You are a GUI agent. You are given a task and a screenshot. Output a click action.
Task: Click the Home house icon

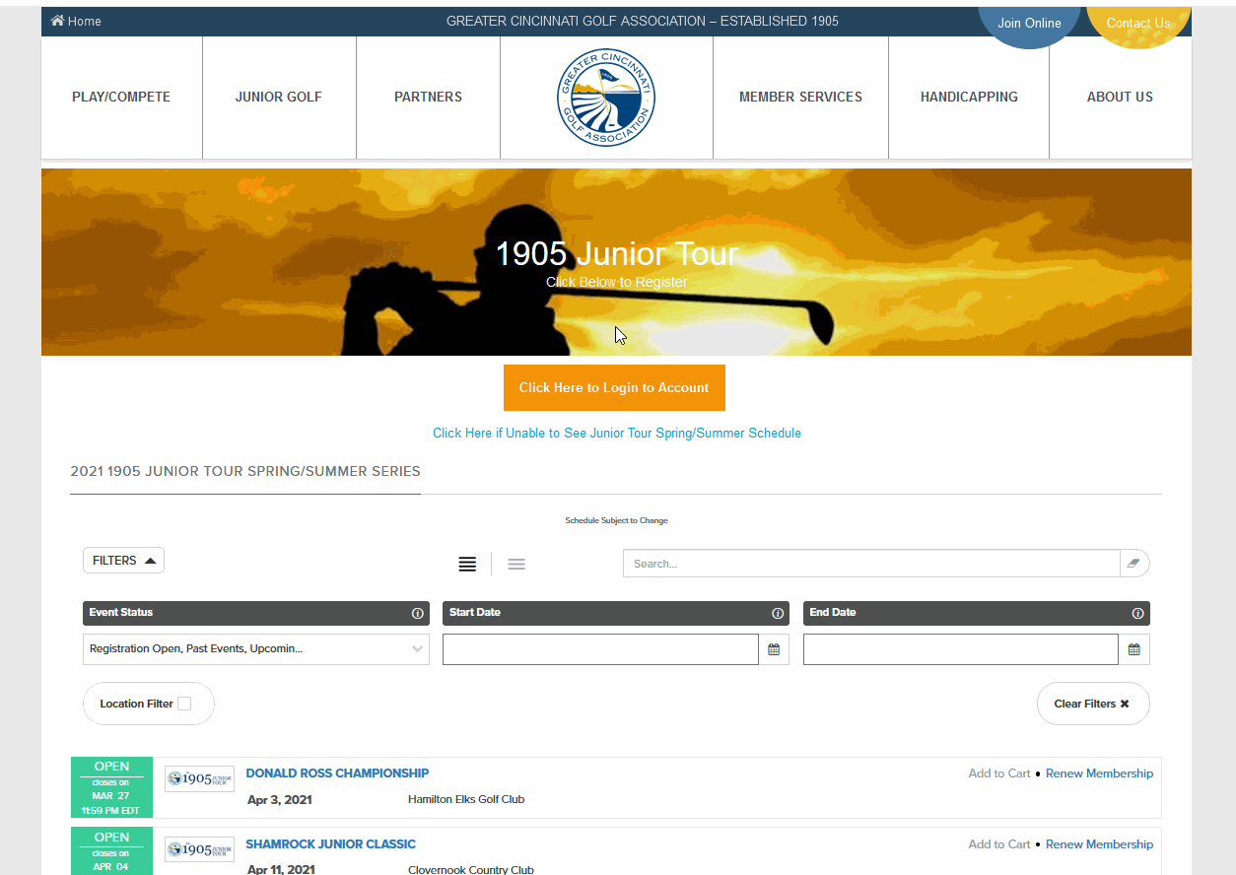58,21
